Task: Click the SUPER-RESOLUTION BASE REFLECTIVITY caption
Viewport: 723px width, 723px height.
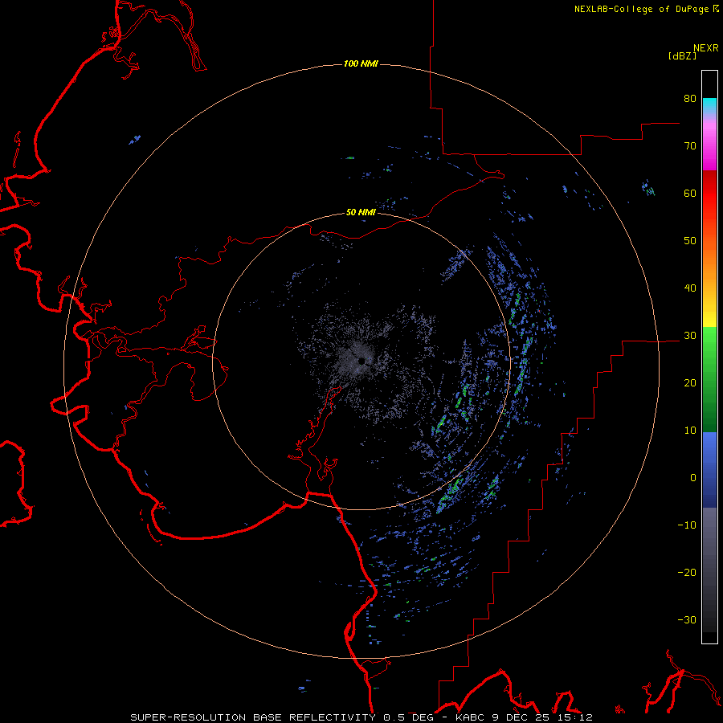Action: (253, 717)
